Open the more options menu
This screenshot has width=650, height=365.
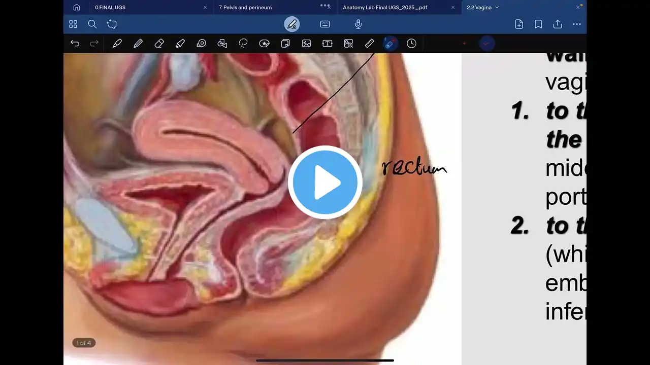577,24
